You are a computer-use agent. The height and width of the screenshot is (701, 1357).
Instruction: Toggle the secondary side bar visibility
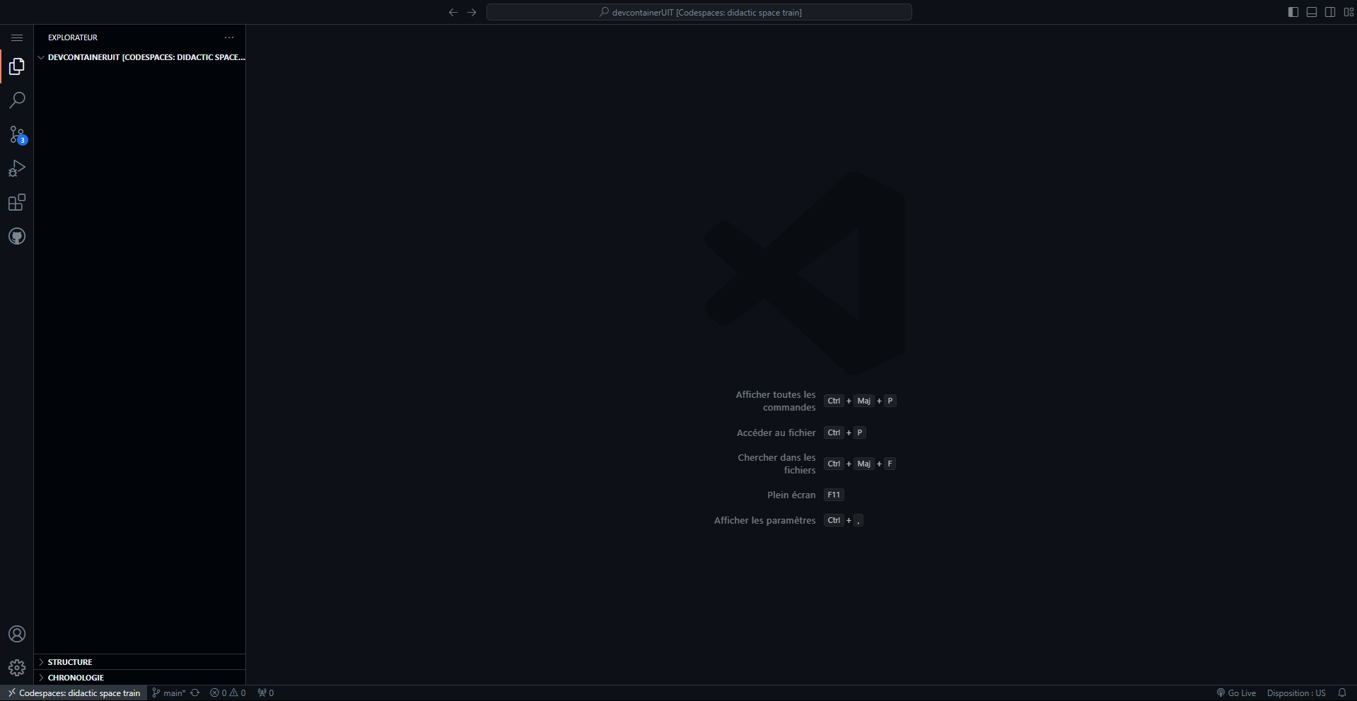[1330, 12]
